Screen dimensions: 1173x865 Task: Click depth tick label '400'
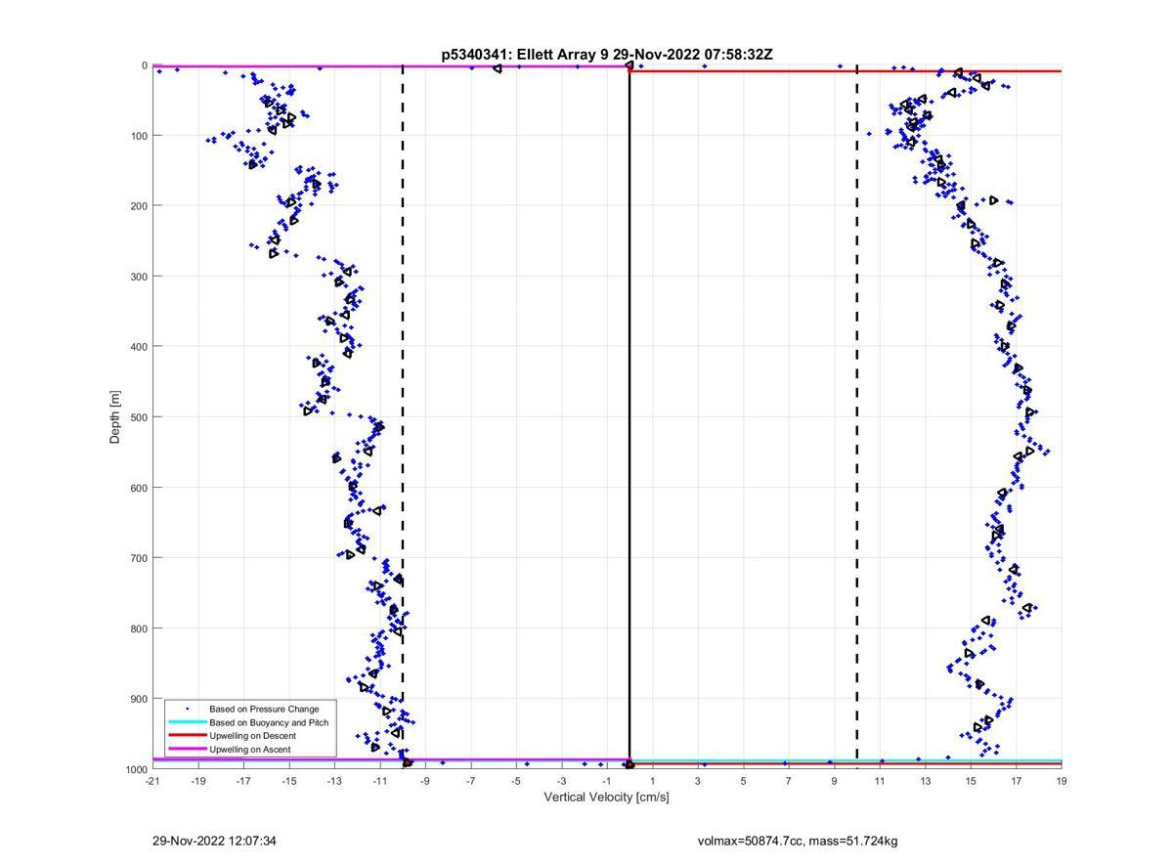click(x=139, y=347)
